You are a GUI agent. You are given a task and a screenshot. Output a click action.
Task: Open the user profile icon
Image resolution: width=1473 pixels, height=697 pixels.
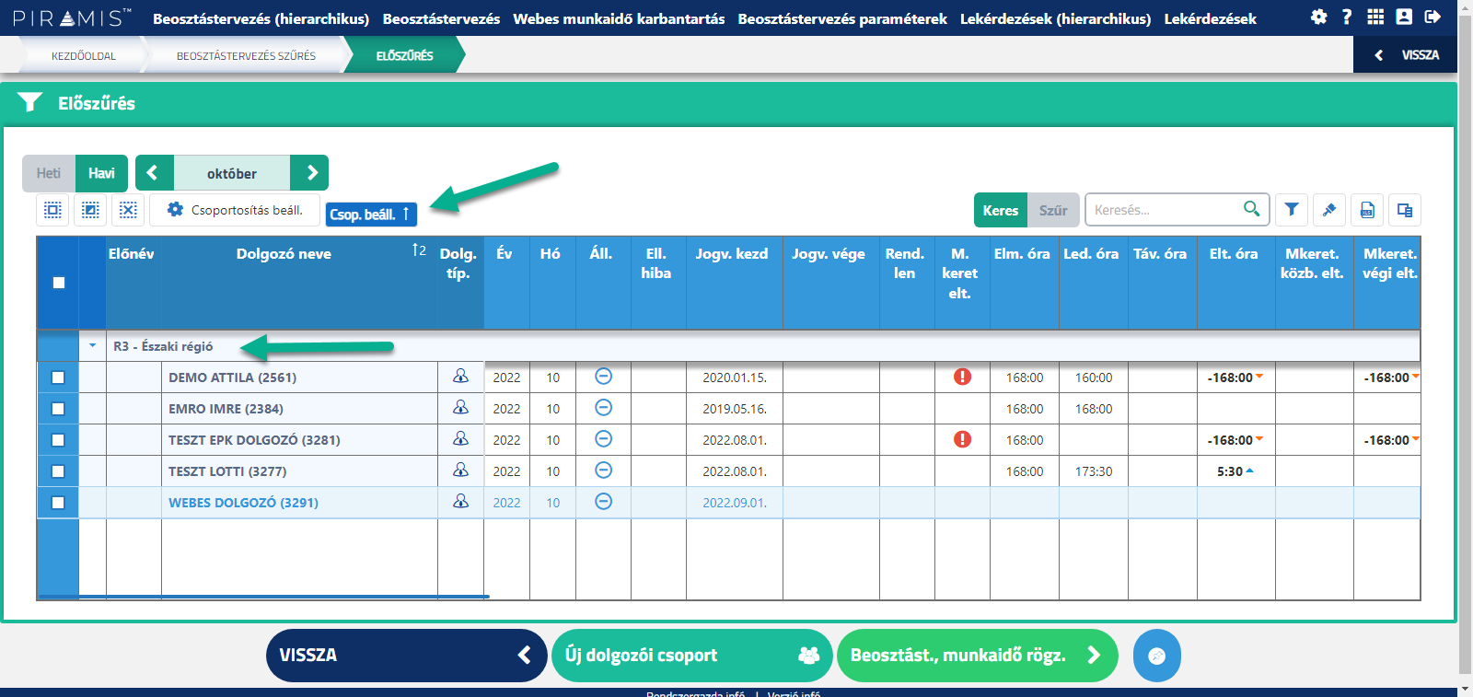click(1404, 17)
